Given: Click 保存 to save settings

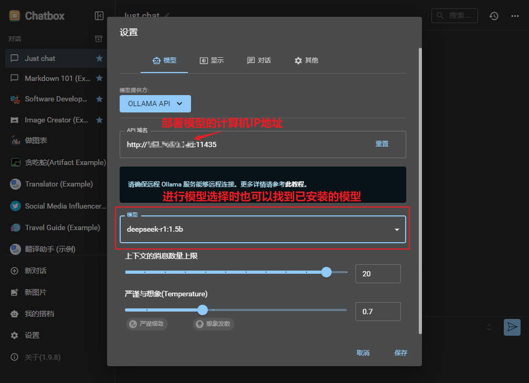Looking at the screenshot, I should [x=401, y=353].
